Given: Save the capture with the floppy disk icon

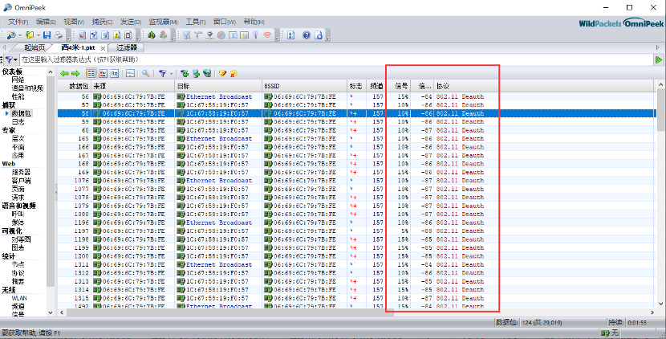Looking at the screenshot, I should (x=47, y=35).
